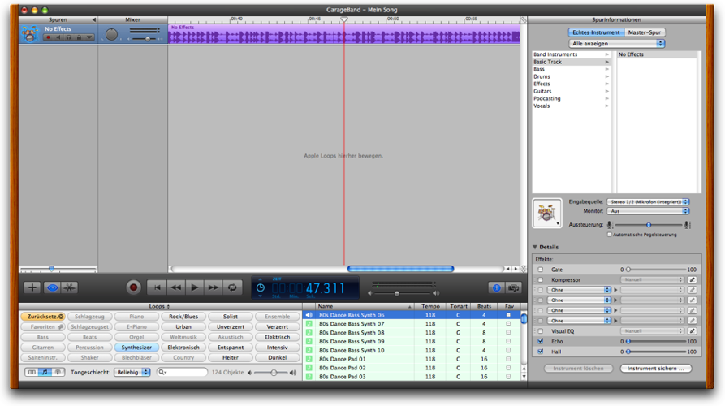
Task: Select Drums in instrument category list
Action: pyautogui.click(x=542, y=76)
